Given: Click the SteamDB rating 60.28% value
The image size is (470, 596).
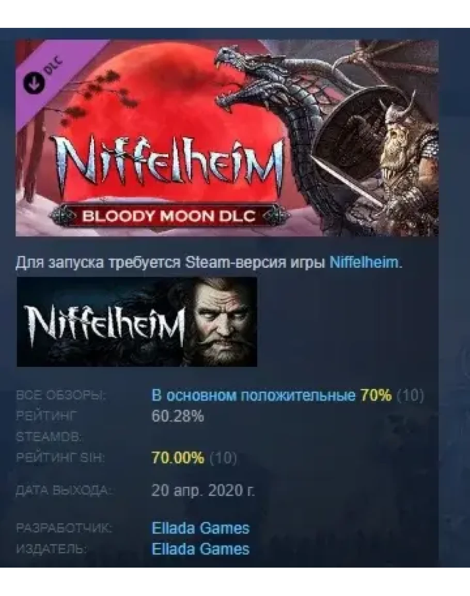Looking at the screenshot, I should (x=178, y=416).
